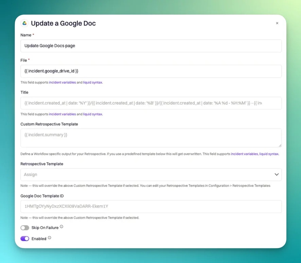Click the Google Drive logo icon
Image resolution: width=301 pixels, height=263 pixels.
(24, 23)
